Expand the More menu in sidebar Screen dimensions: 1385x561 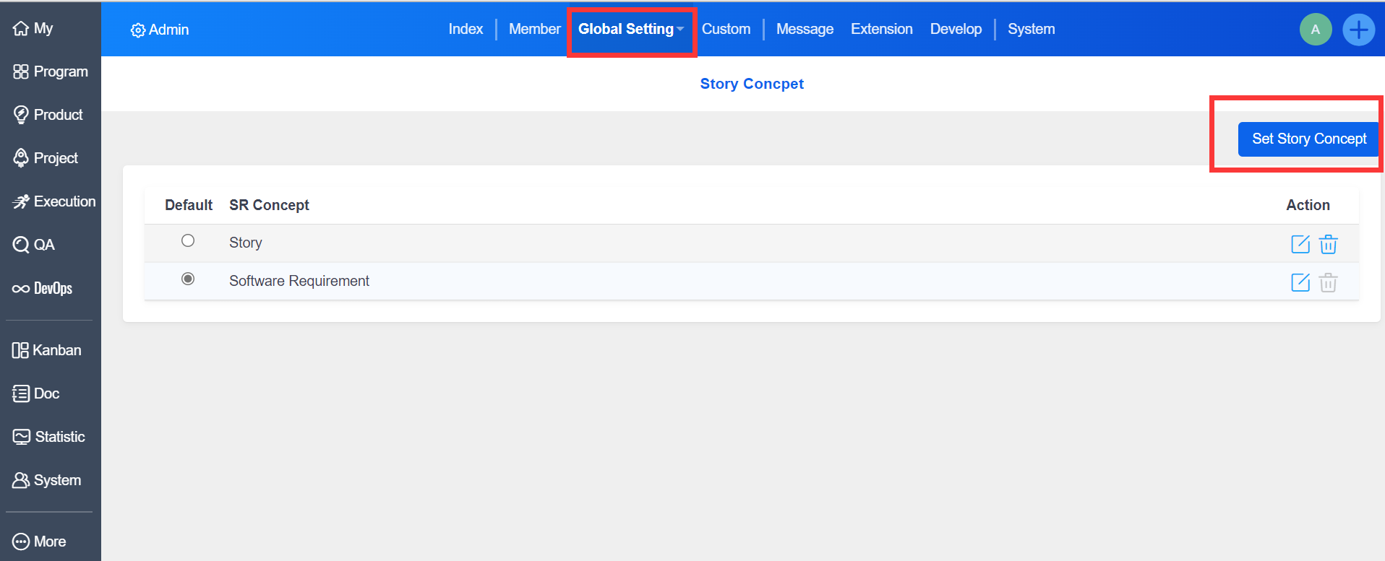tap(40, 542)
